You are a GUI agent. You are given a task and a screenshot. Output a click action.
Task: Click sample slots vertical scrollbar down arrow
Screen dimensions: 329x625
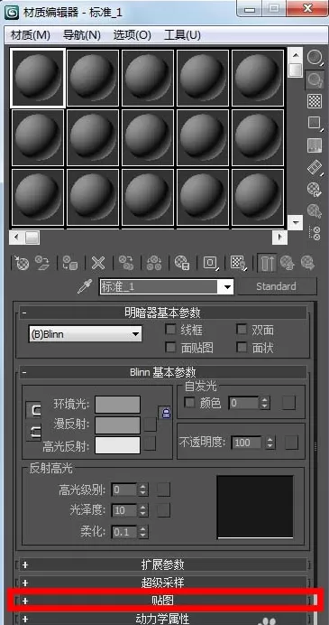[295, 222]
